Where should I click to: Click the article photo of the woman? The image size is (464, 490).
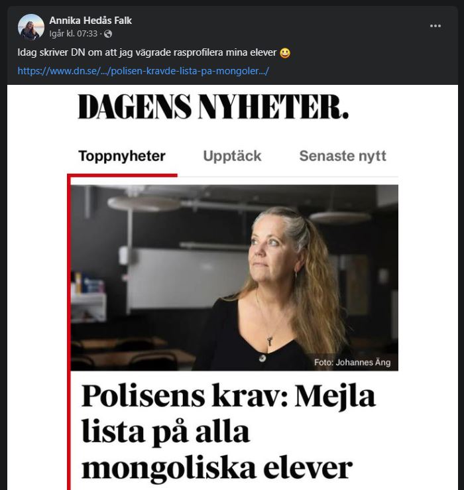click(235, 277)
